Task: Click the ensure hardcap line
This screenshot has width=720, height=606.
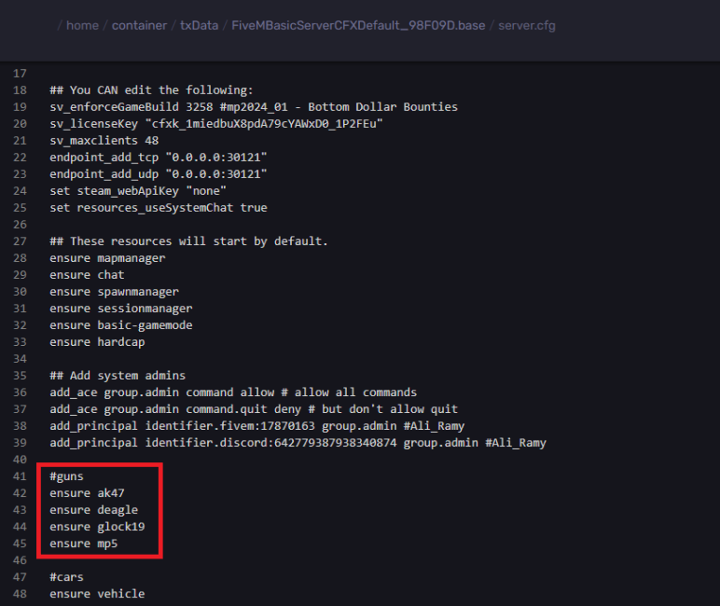Action: click(97, 342)
